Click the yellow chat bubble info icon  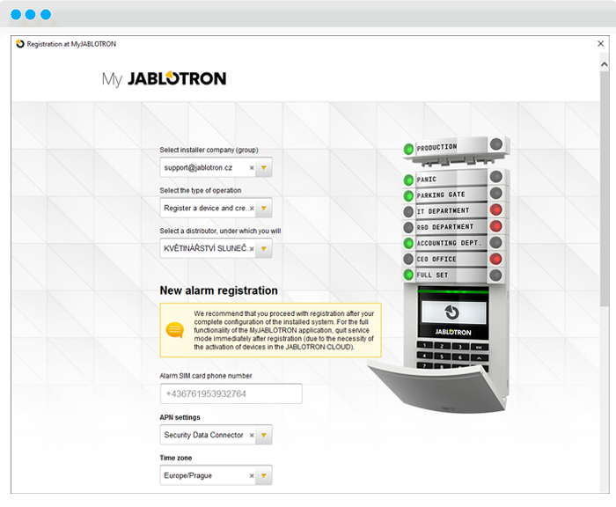click(175, 330)
